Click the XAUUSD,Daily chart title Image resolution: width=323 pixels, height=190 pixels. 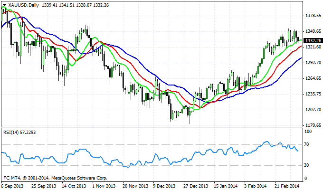tap(23, 5)
